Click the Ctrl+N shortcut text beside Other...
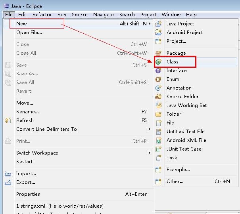The image size is (240, 214). click(222, 182)
